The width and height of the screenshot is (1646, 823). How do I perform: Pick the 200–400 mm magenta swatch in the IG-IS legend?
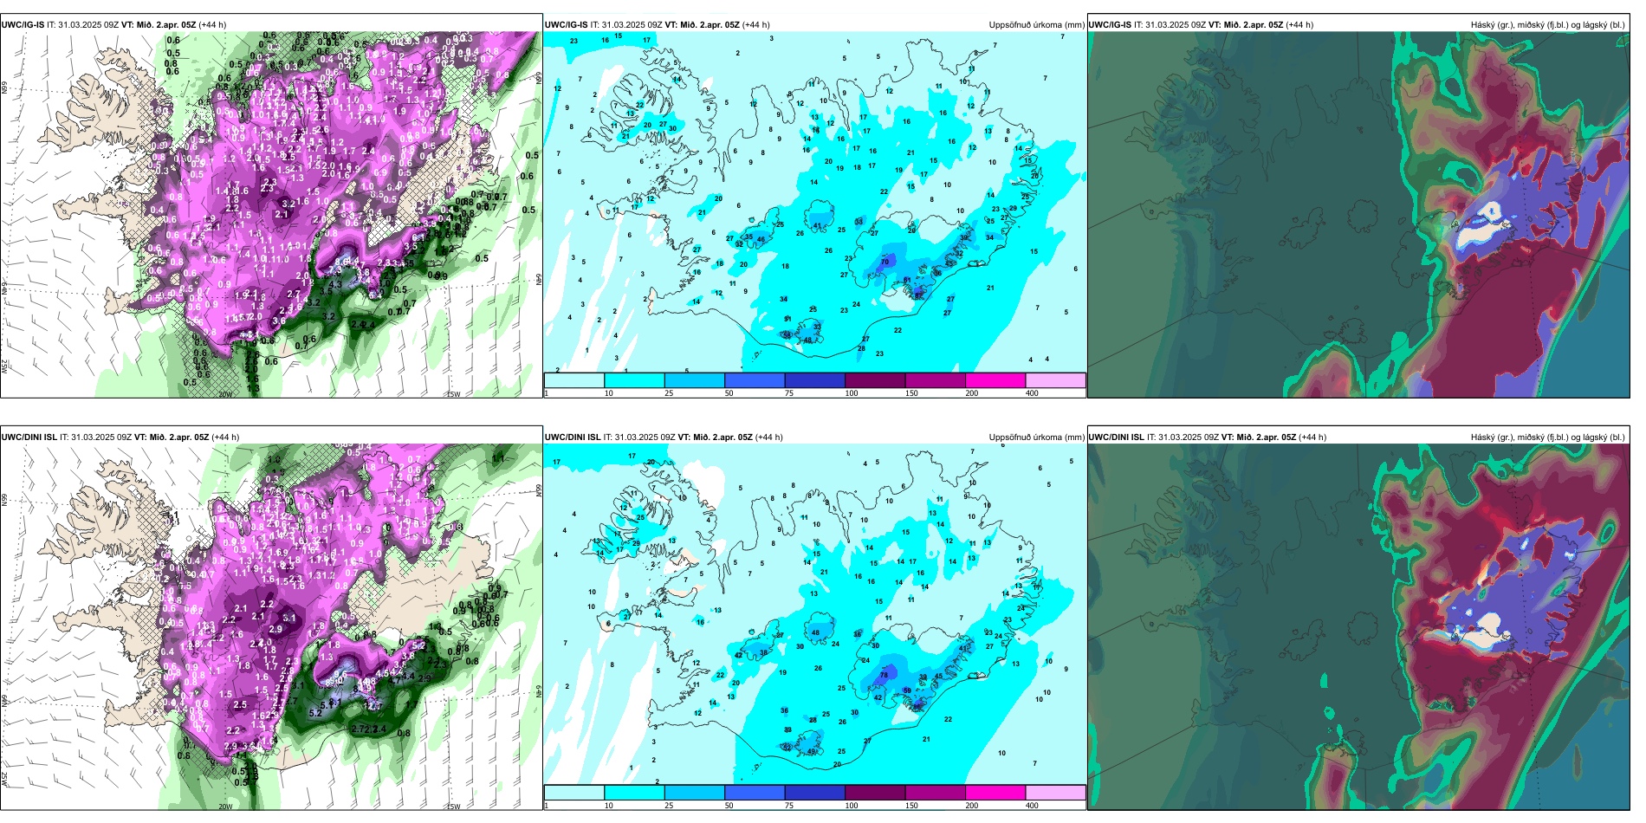pyautogui.click(x=995, y=380)
